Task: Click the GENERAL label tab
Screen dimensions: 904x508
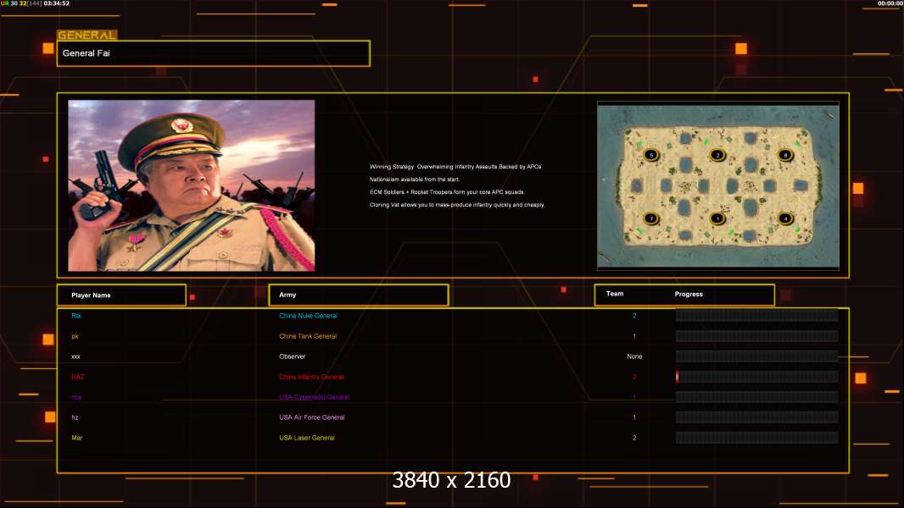Action: pyautogui.click(x=86, y=35)
